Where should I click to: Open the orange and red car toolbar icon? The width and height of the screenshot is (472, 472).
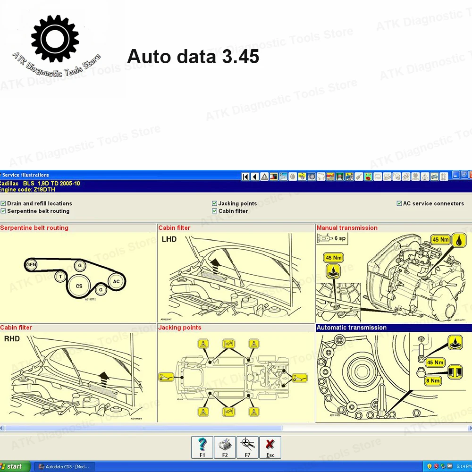pos(330,177)
